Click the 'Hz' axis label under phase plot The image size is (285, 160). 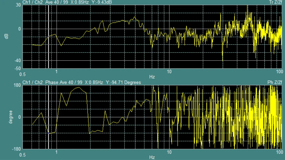pos(152,157)
